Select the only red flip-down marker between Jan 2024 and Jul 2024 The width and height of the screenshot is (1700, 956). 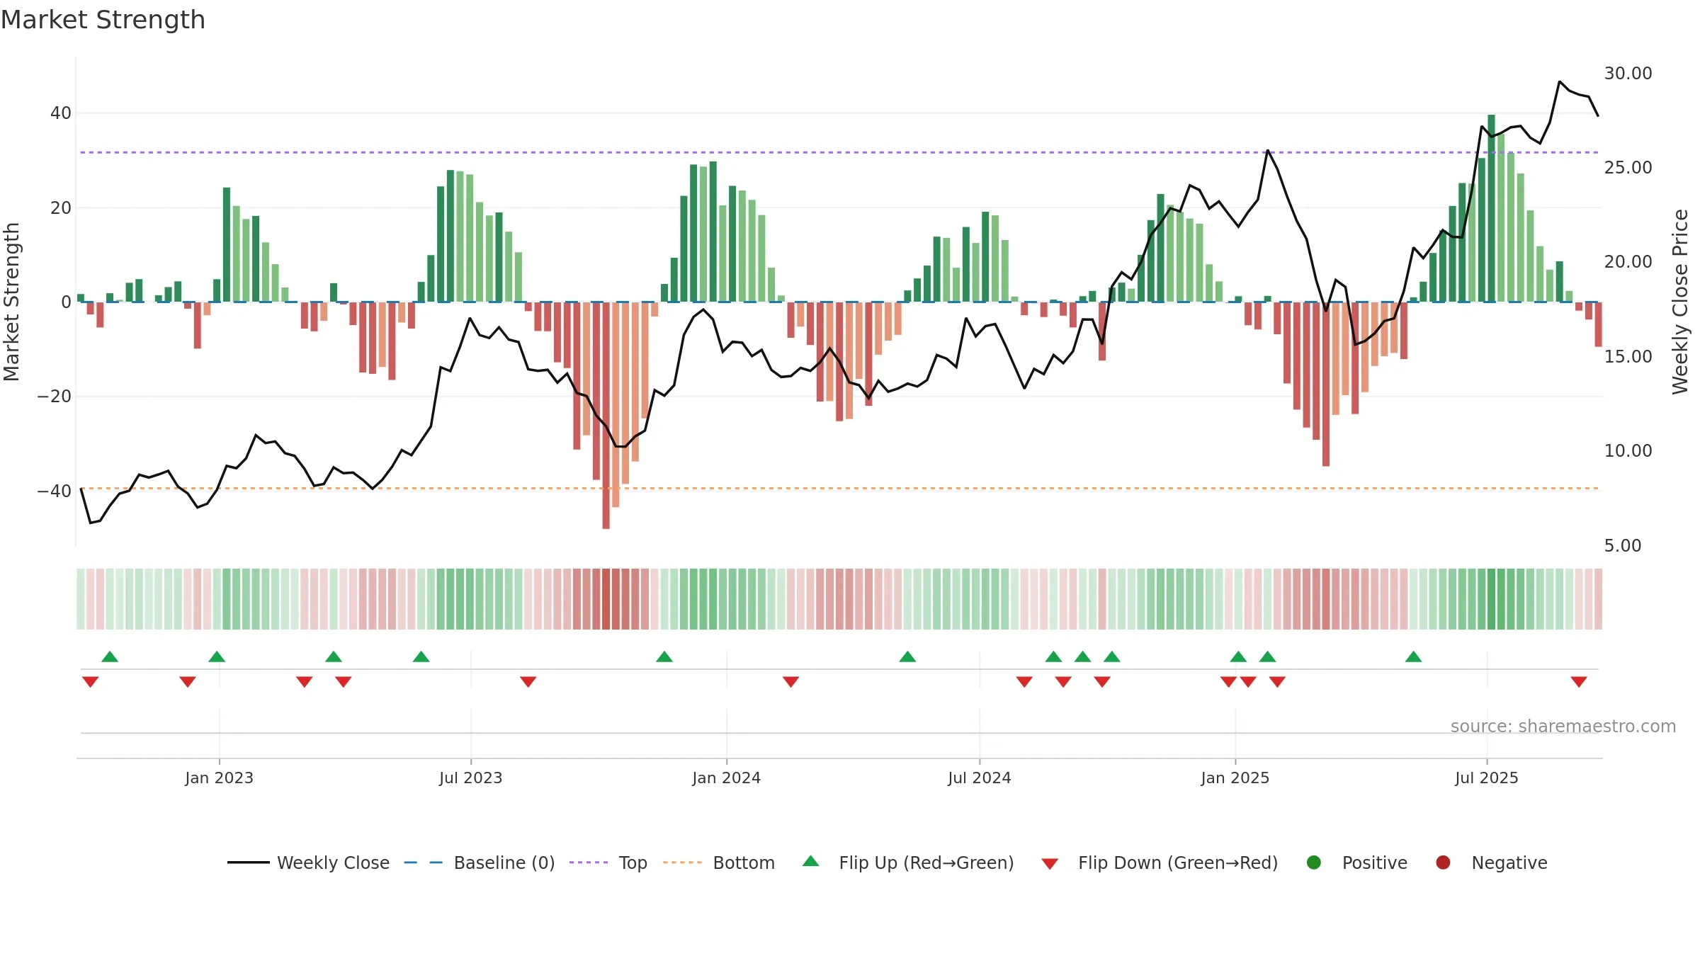[790, 682]
